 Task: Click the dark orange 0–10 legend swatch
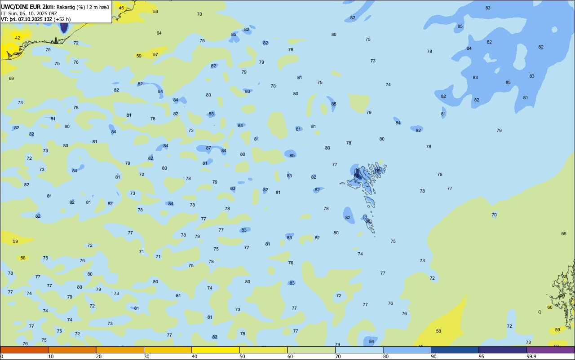24,350
